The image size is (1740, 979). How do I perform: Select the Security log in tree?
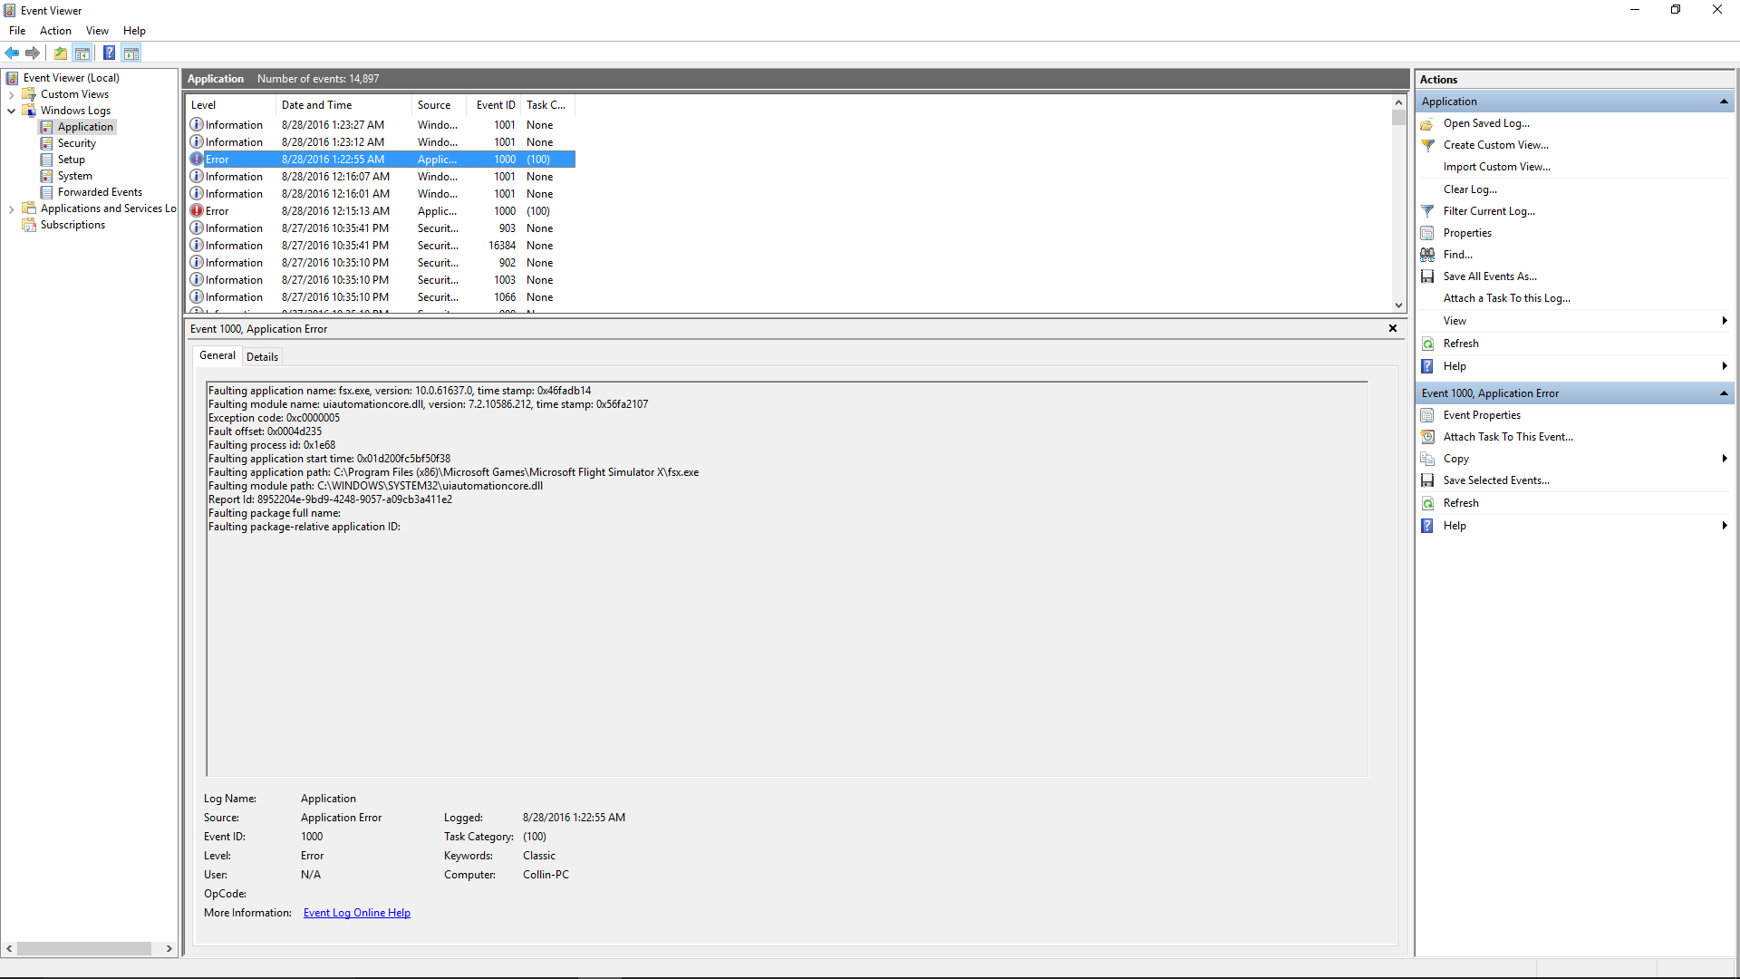coord(76,143)
